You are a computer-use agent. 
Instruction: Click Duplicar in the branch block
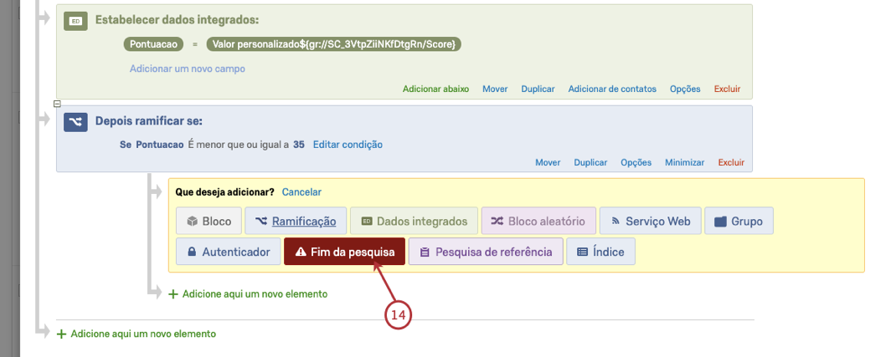(x=590, y=162)
